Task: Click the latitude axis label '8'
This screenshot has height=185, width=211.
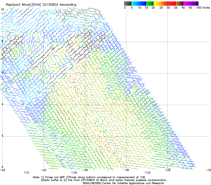Action: (x=2, y=41)
